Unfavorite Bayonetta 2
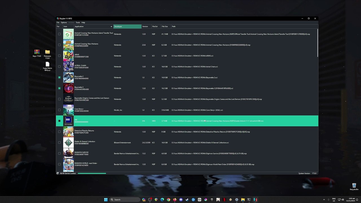This screenshot has height=203, width=361. click(59, 78)
